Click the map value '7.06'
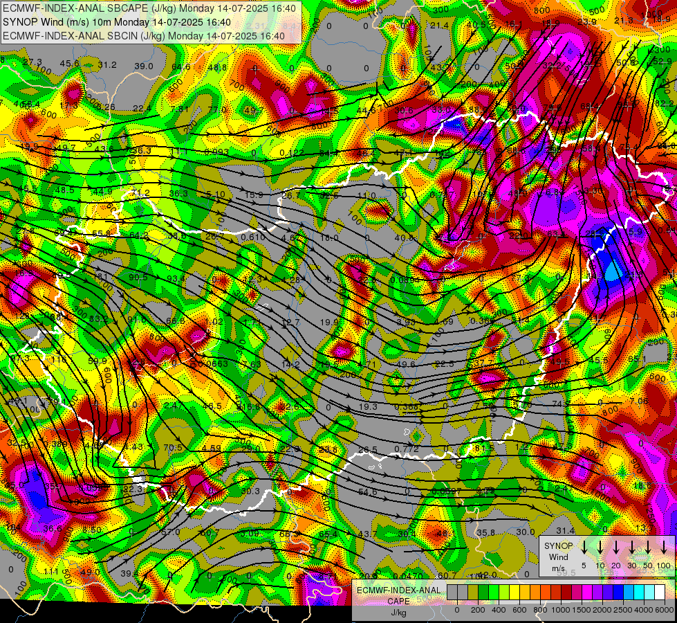The image size is (677, 623). point(638,401)
